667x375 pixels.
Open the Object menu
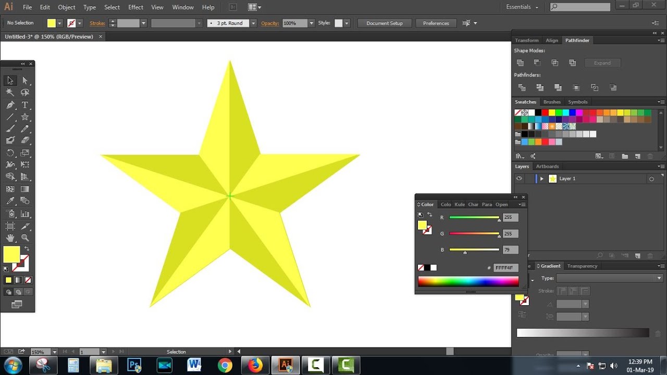tap(67, 7)
